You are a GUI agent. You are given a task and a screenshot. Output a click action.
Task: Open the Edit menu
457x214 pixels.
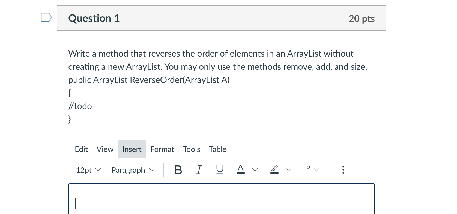(x=81, y=149)
